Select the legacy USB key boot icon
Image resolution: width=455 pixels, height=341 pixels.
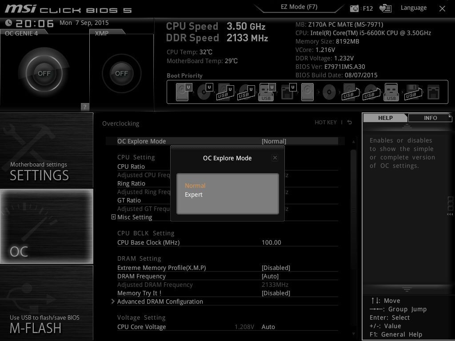click(x=391, y=92)
